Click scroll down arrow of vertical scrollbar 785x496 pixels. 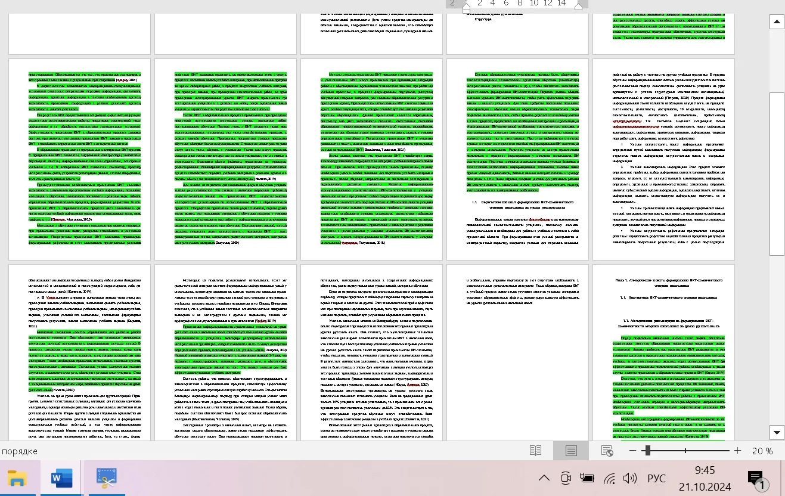[777, 432]
